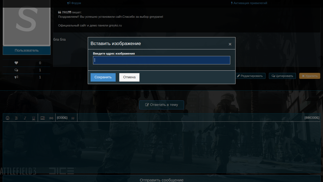The height and width of the screenshot is (182, 323).
Task: Click Ответить в тему button
Action: pyautogui.click(x=161, y=105)
